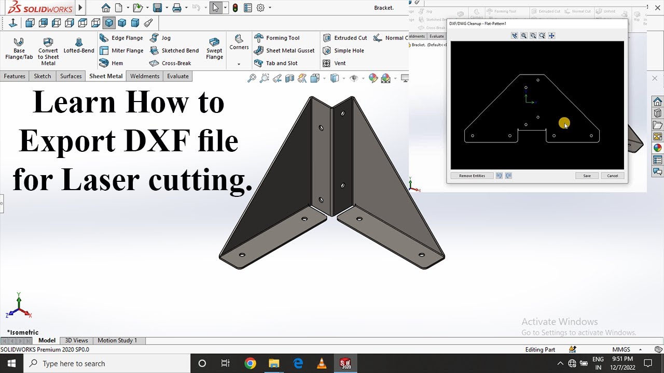Open File Explorer from the taskbar
Viewport: 664px width, 373px height.
click(274, 363)
